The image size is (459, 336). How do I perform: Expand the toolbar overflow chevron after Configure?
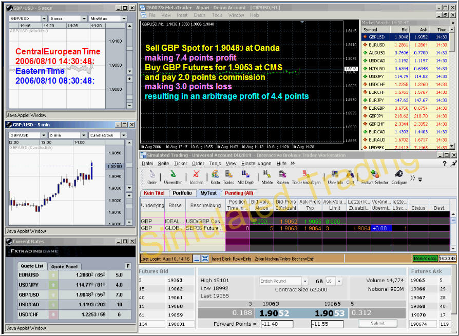412,177
